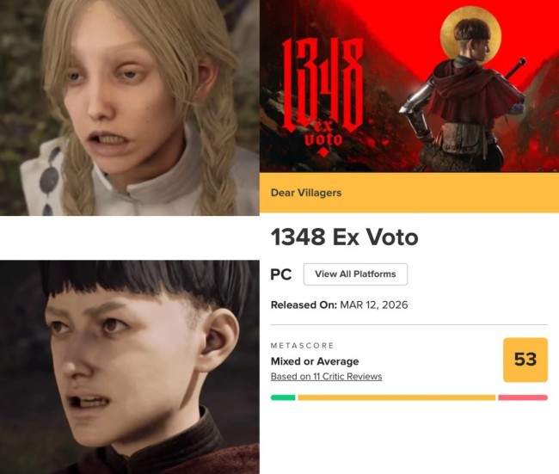Select the yellow mixed reviews bar segment
559x474 pixels.
[396, 397]
